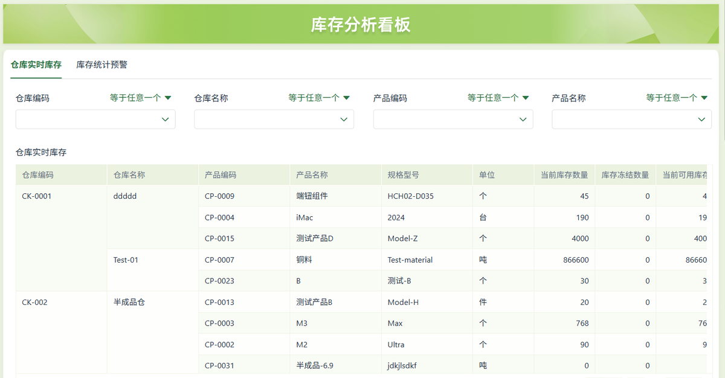
Task: Click the 866600 inventory quantity cell
Action: pos(575,260)
